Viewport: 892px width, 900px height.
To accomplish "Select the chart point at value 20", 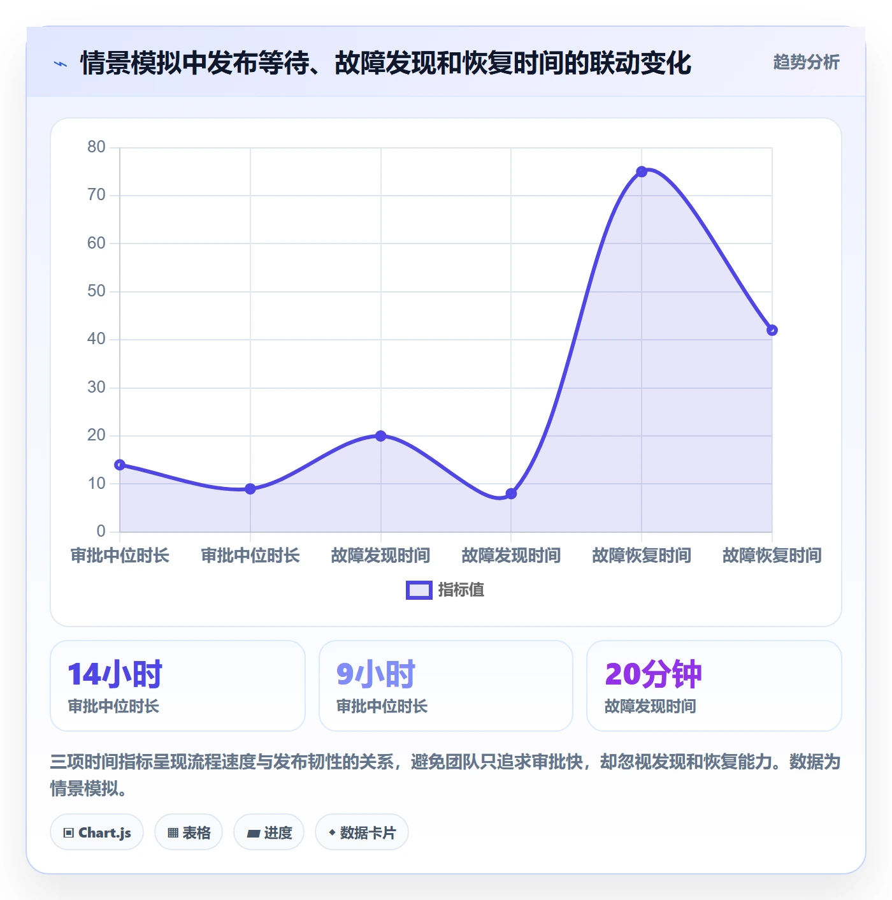I will [x=380, y=436].
